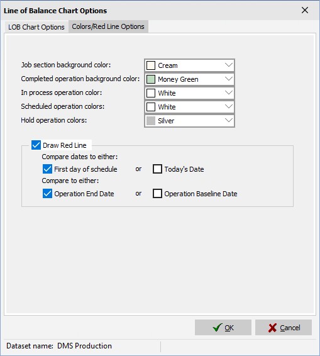Confirm settings with the OK button
The image size is (320, 356).
pos(223,328)
